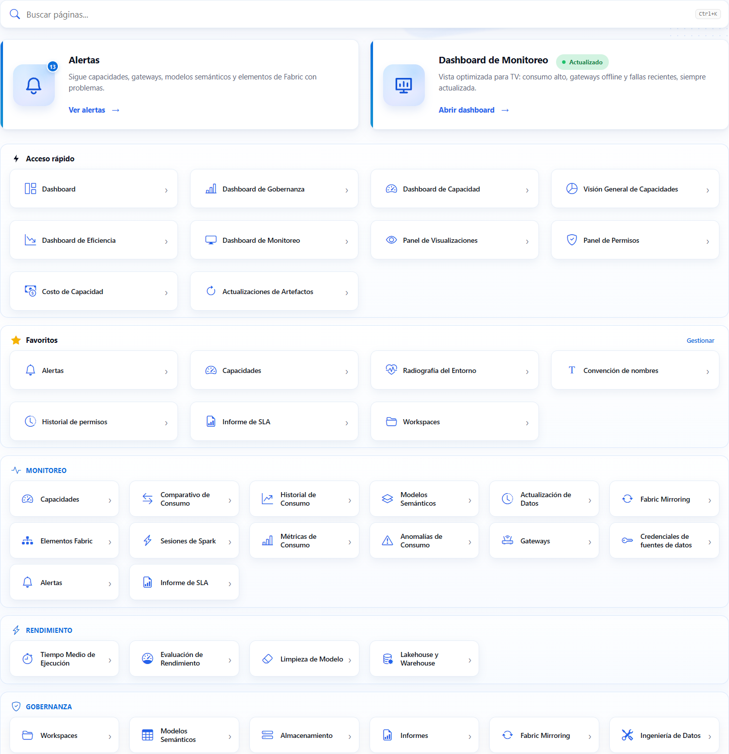Click the bell icon with 13 badge
The image size is (729, 754).
(x=34, y=85)
